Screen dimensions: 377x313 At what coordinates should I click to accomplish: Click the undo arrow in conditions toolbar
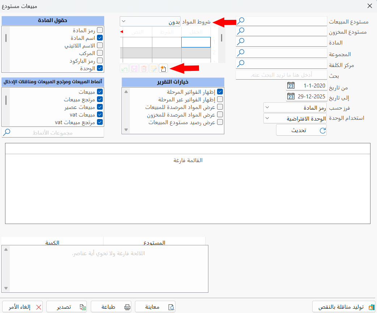click(124, 68)
